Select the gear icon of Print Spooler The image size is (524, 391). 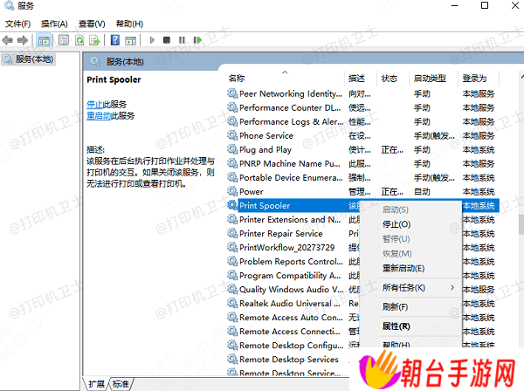click(232, 205)
